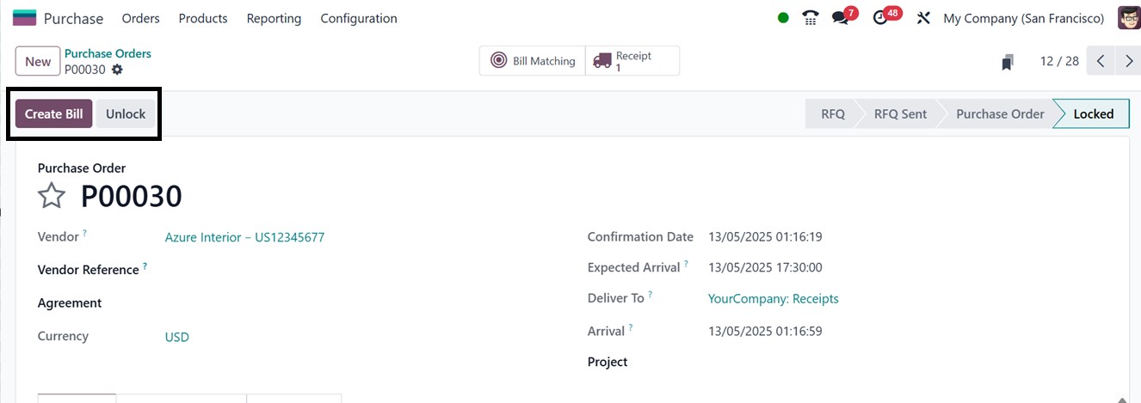Open the VoIP phone icon
The width and height of the screenshot is (1141, 403).
810,18
